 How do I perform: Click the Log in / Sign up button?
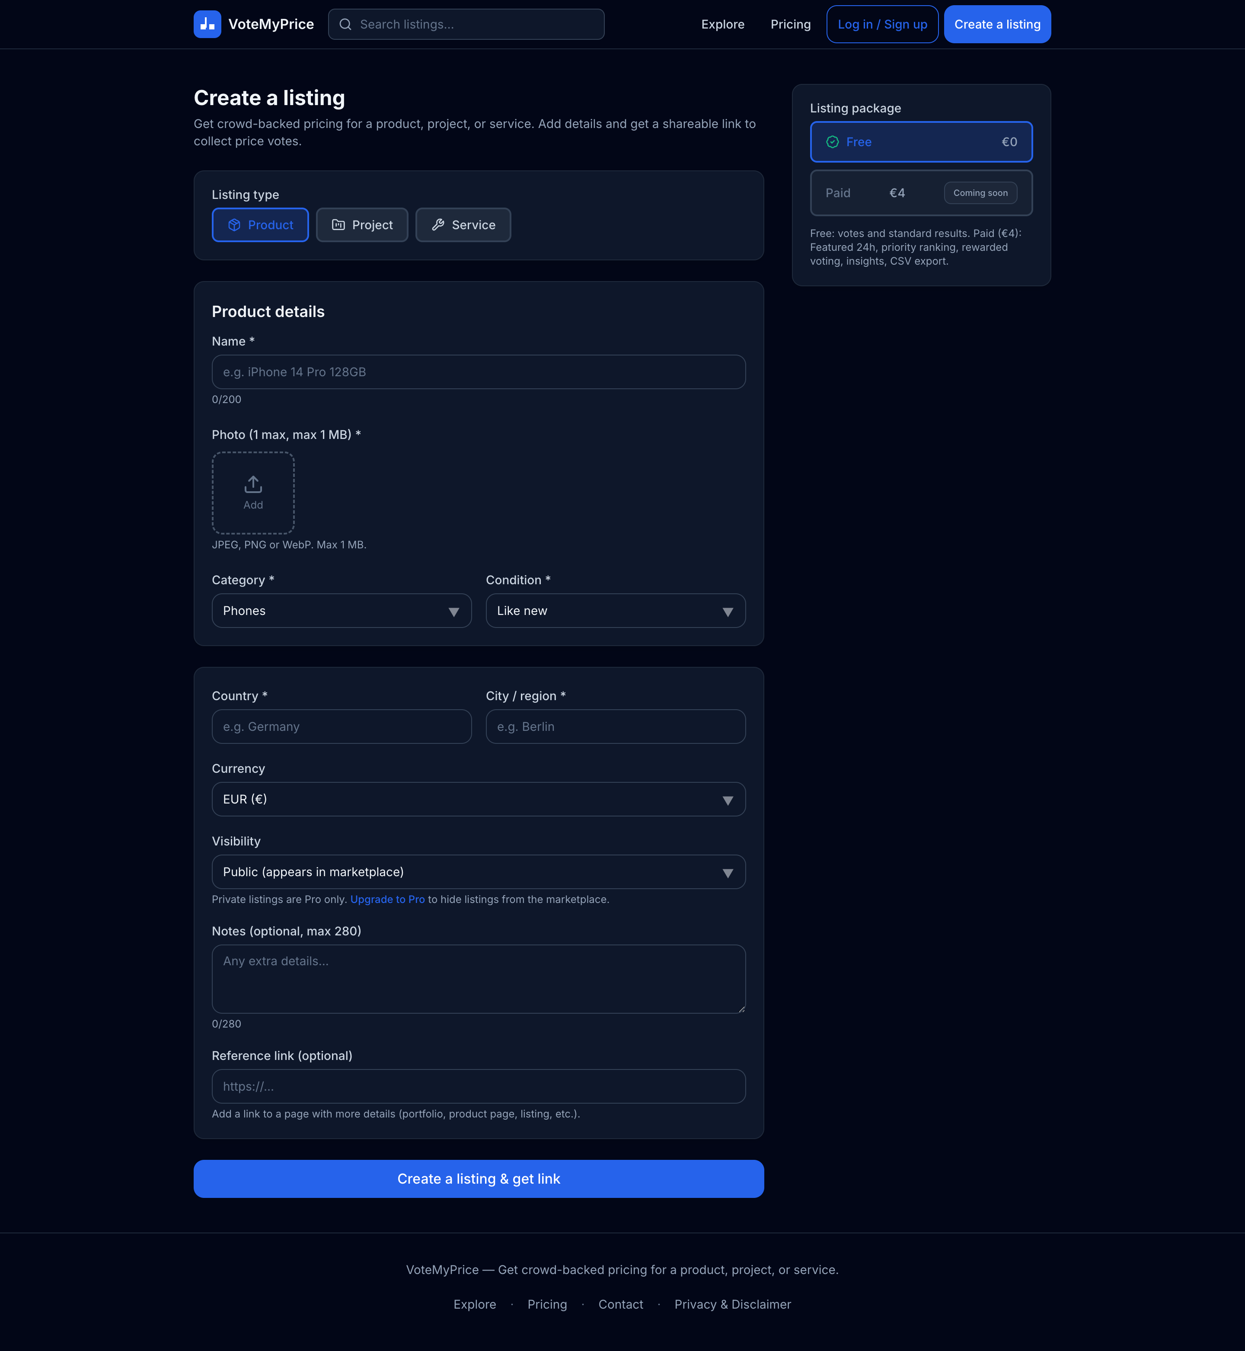coord(882,24)
